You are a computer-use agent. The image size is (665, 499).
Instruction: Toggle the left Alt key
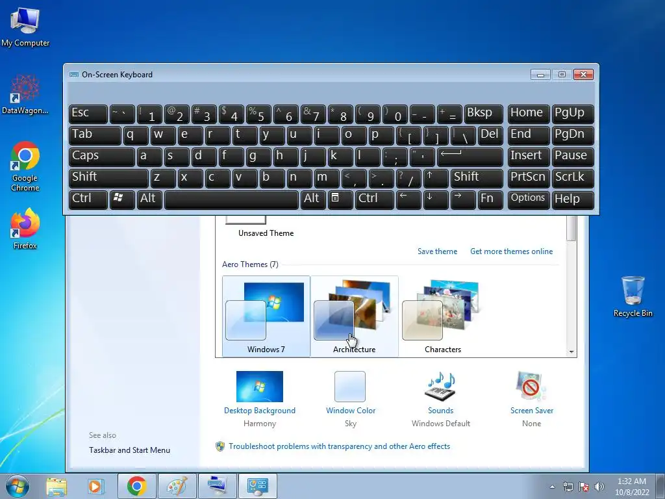coord(149,199)
